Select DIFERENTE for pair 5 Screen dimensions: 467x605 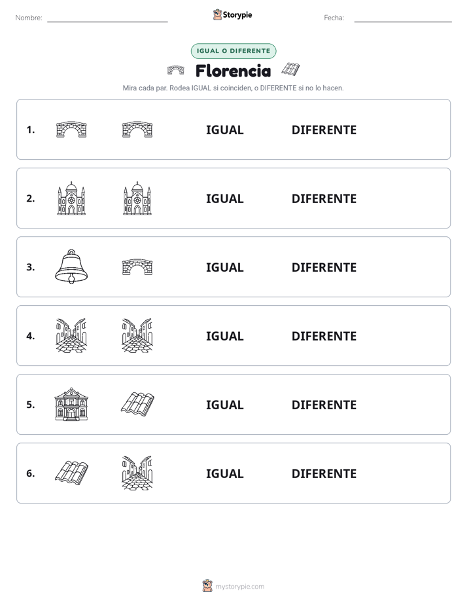324,405
